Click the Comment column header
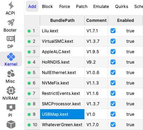 [x=96, y=21]
